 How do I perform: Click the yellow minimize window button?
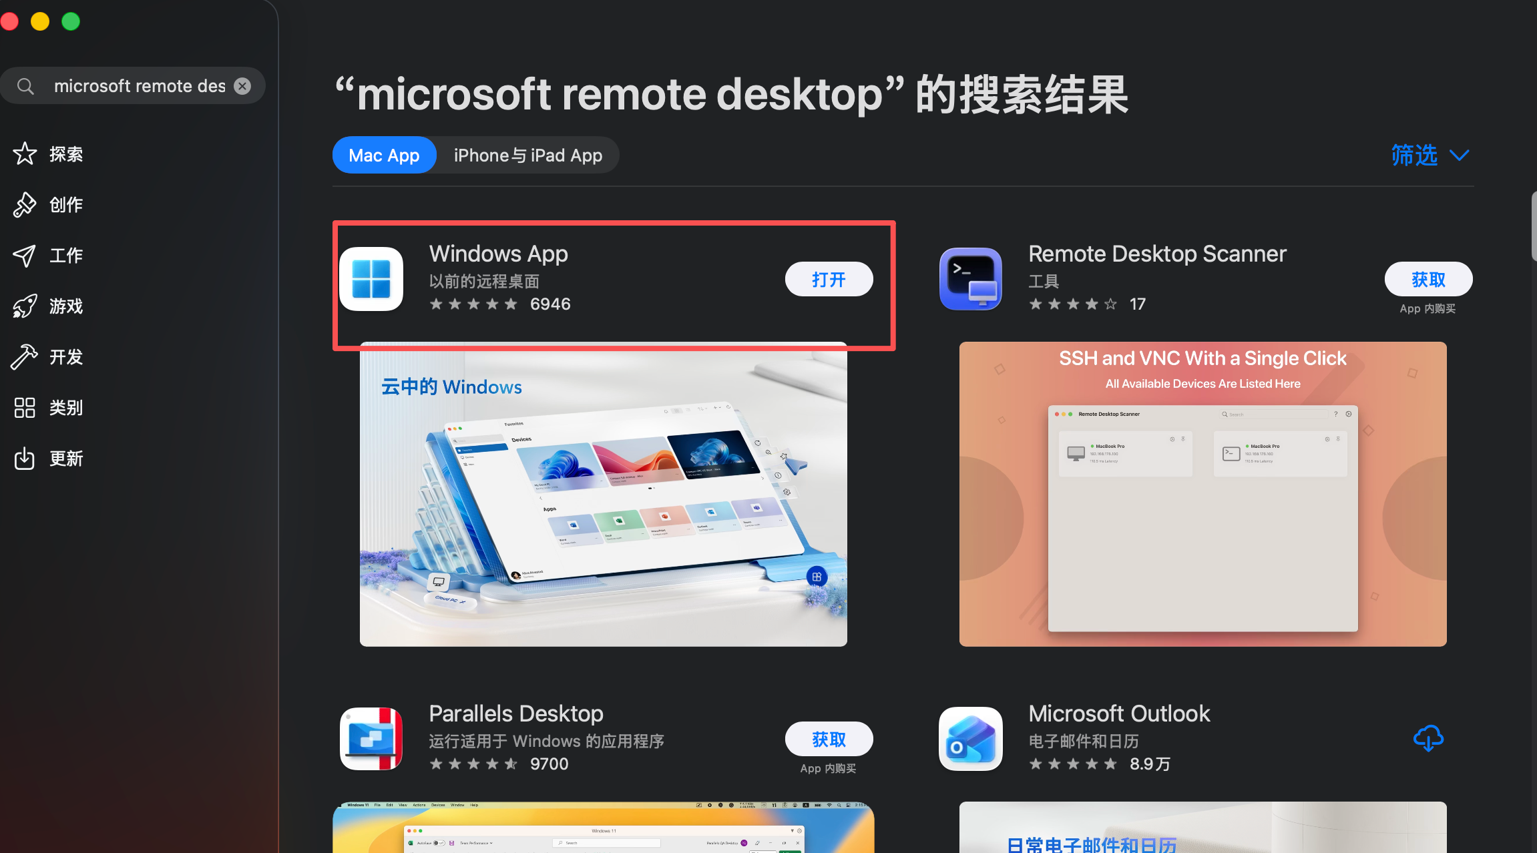click(40, 21)
